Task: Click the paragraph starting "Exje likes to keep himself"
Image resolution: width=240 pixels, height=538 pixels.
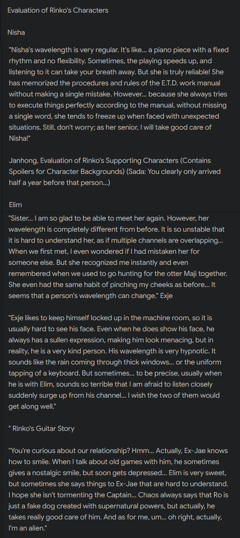Action: pos(115,362)
